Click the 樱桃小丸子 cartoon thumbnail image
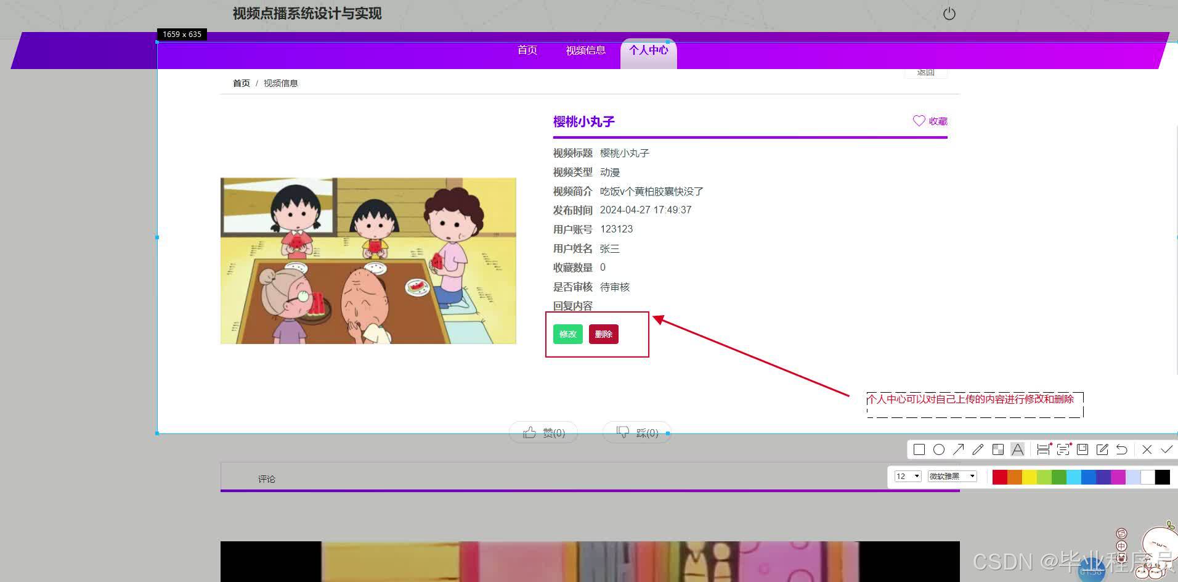Image resolution: width=1178 pixels, height=582 pixels. (368, 261)
